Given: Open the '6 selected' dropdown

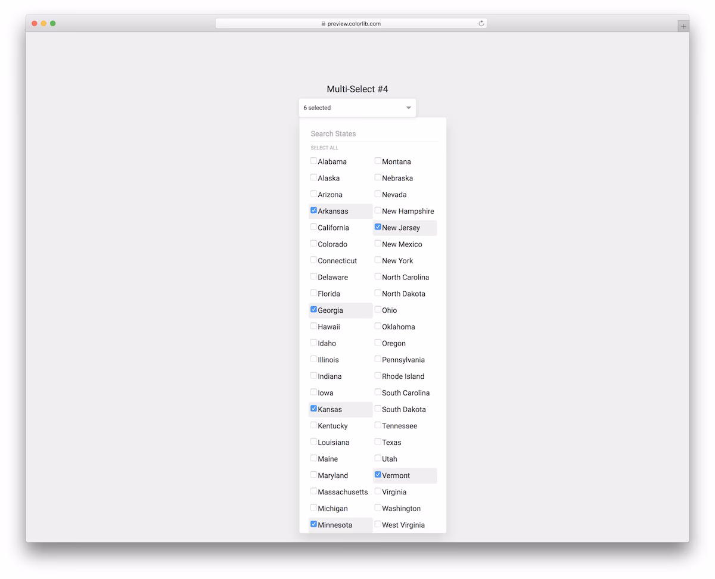Looking at the screenshot, I should coord(357,108).
